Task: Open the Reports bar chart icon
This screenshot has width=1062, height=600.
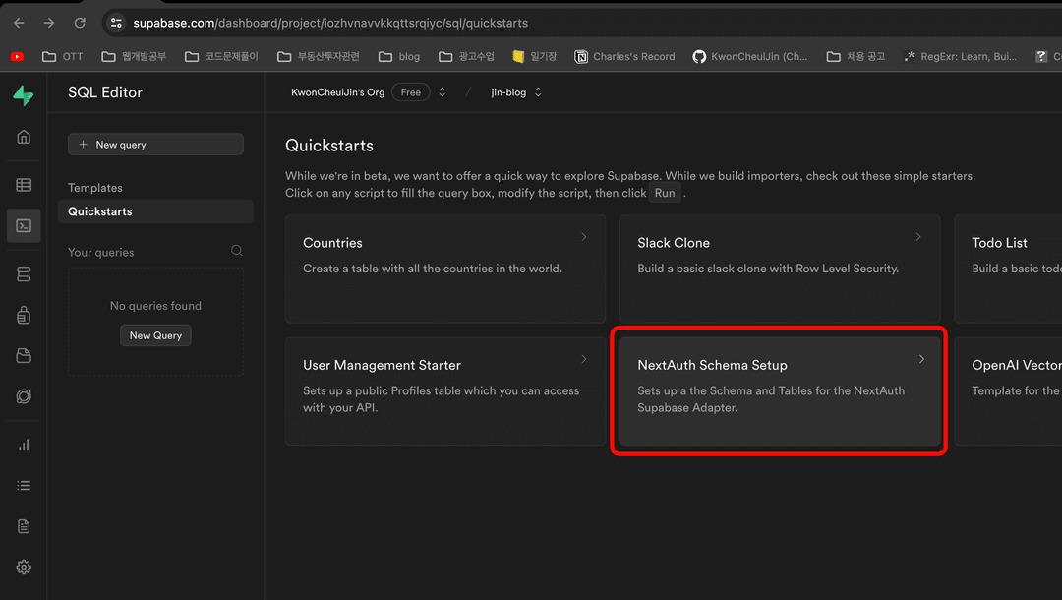Action: point(24,445)
